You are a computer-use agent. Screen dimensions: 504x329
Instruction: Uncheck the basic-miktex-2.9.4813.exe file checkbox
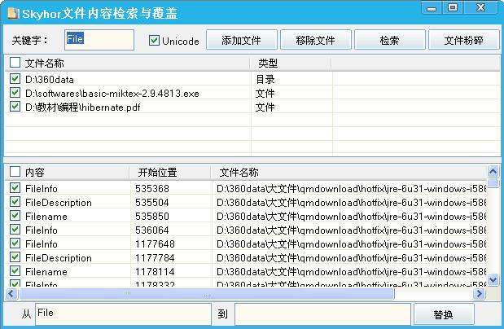pyautogui.click(x=15, y=94)
